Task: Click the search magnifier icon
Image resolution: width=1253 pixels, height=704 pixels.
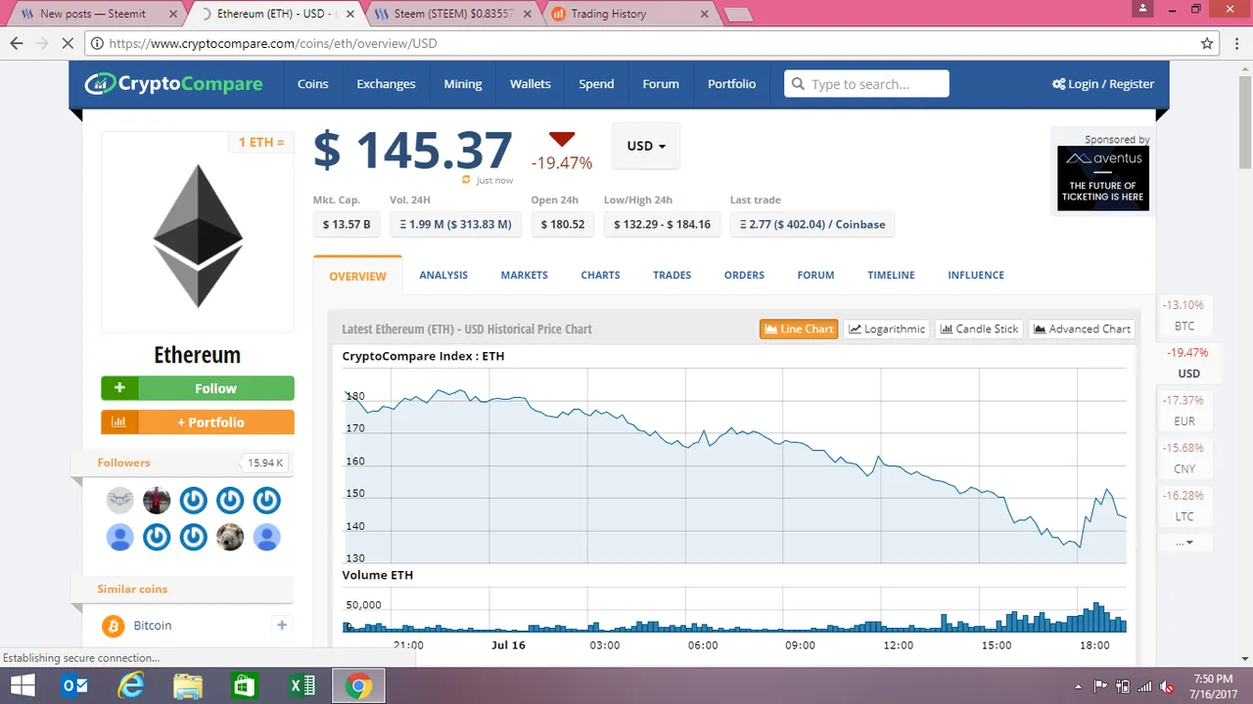Action: [798, 84]
